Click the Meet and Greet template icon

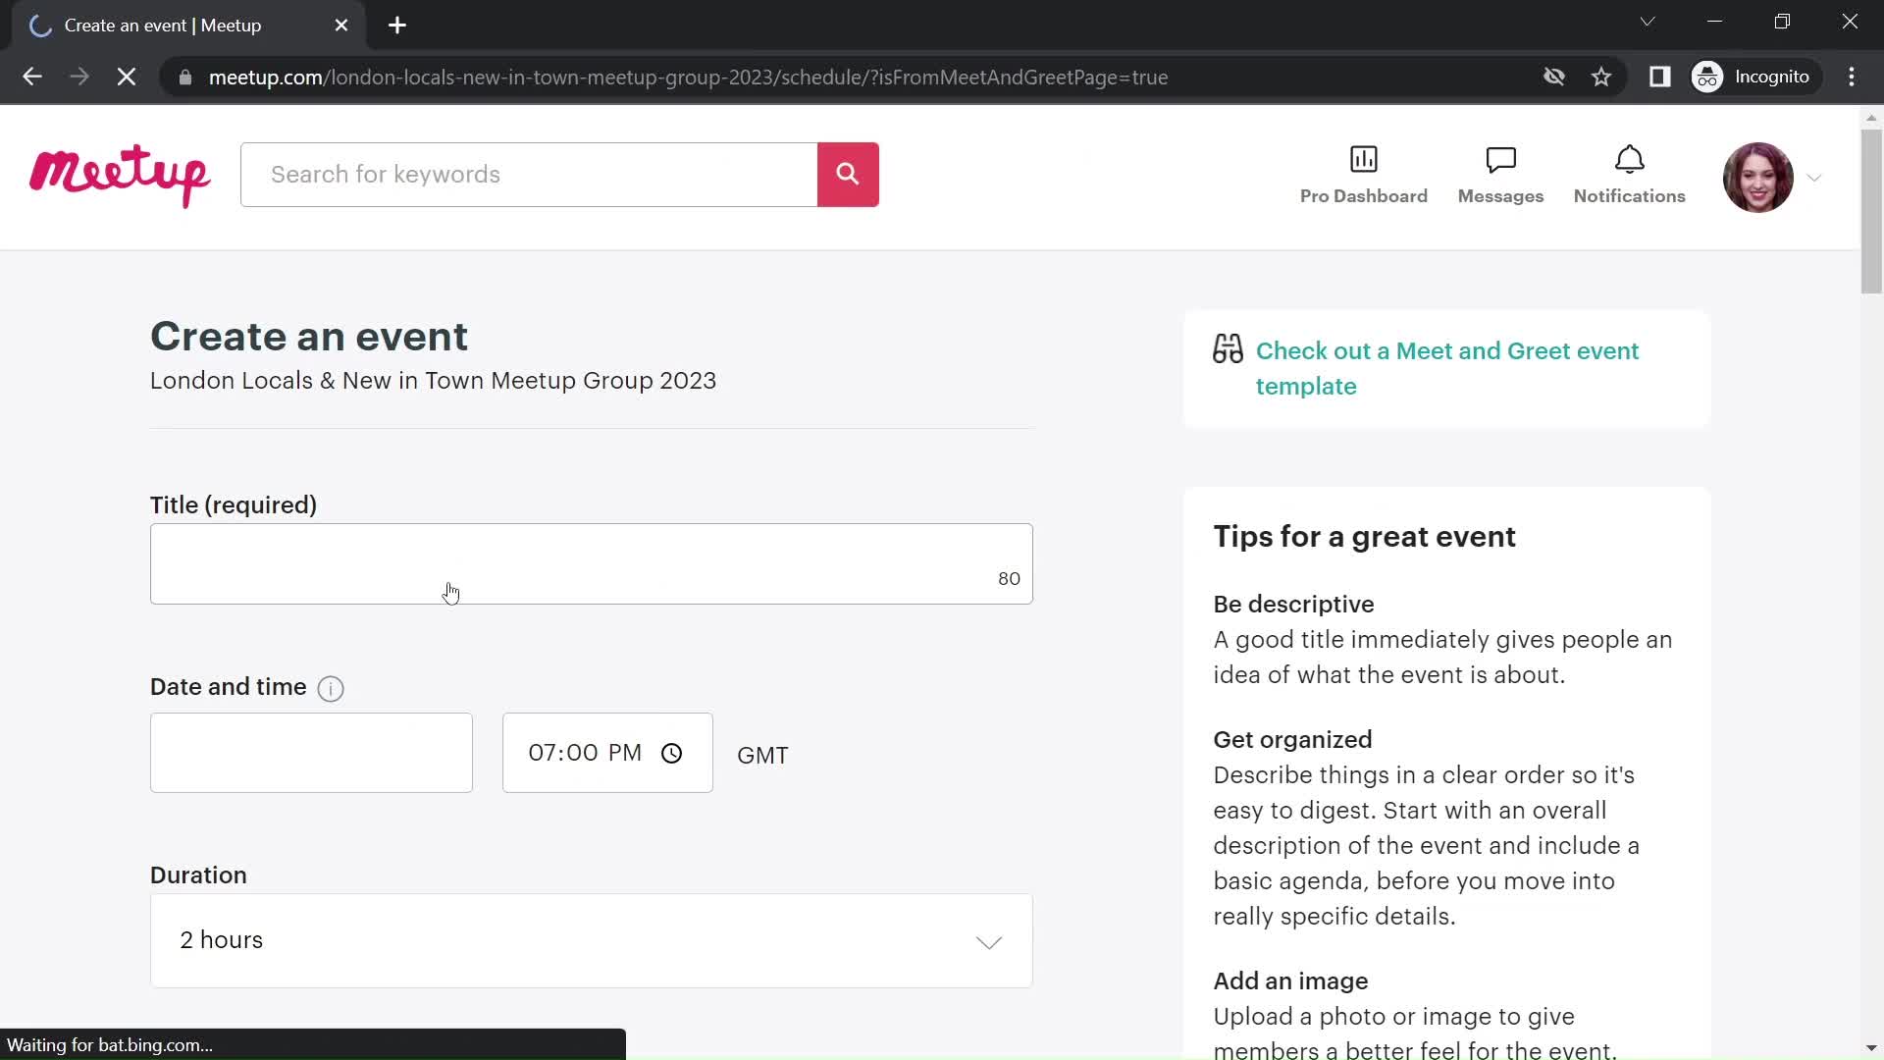[1227, 350]
